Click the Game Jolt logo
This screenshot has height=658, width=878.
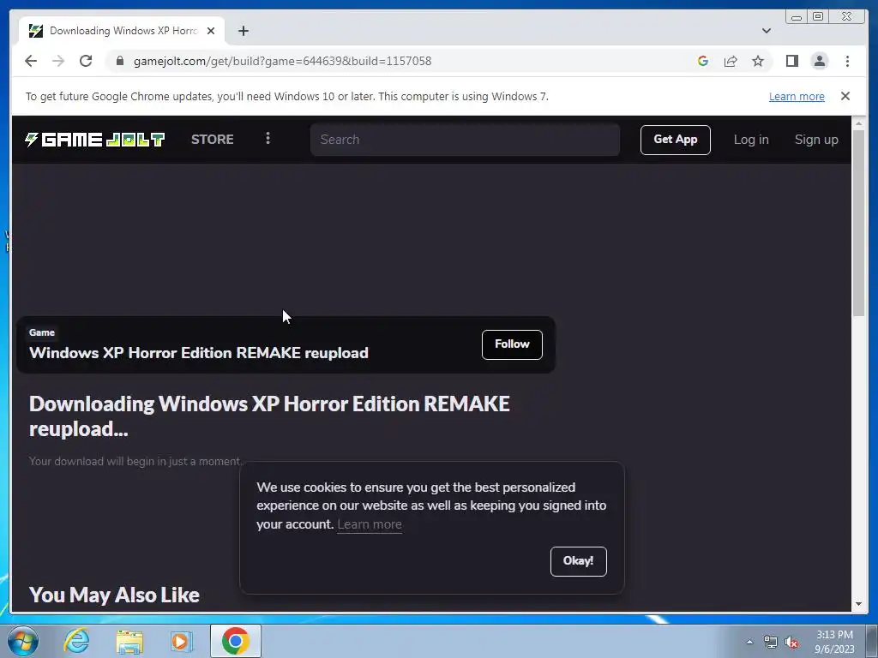coord(94,140)
